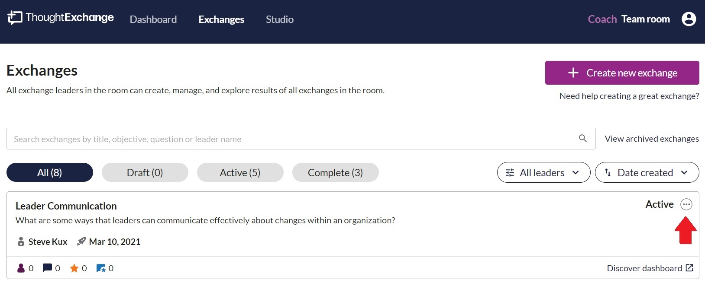Click the sort arrows icon in Date created
This screenshot has width=705, height=292.
608,173
